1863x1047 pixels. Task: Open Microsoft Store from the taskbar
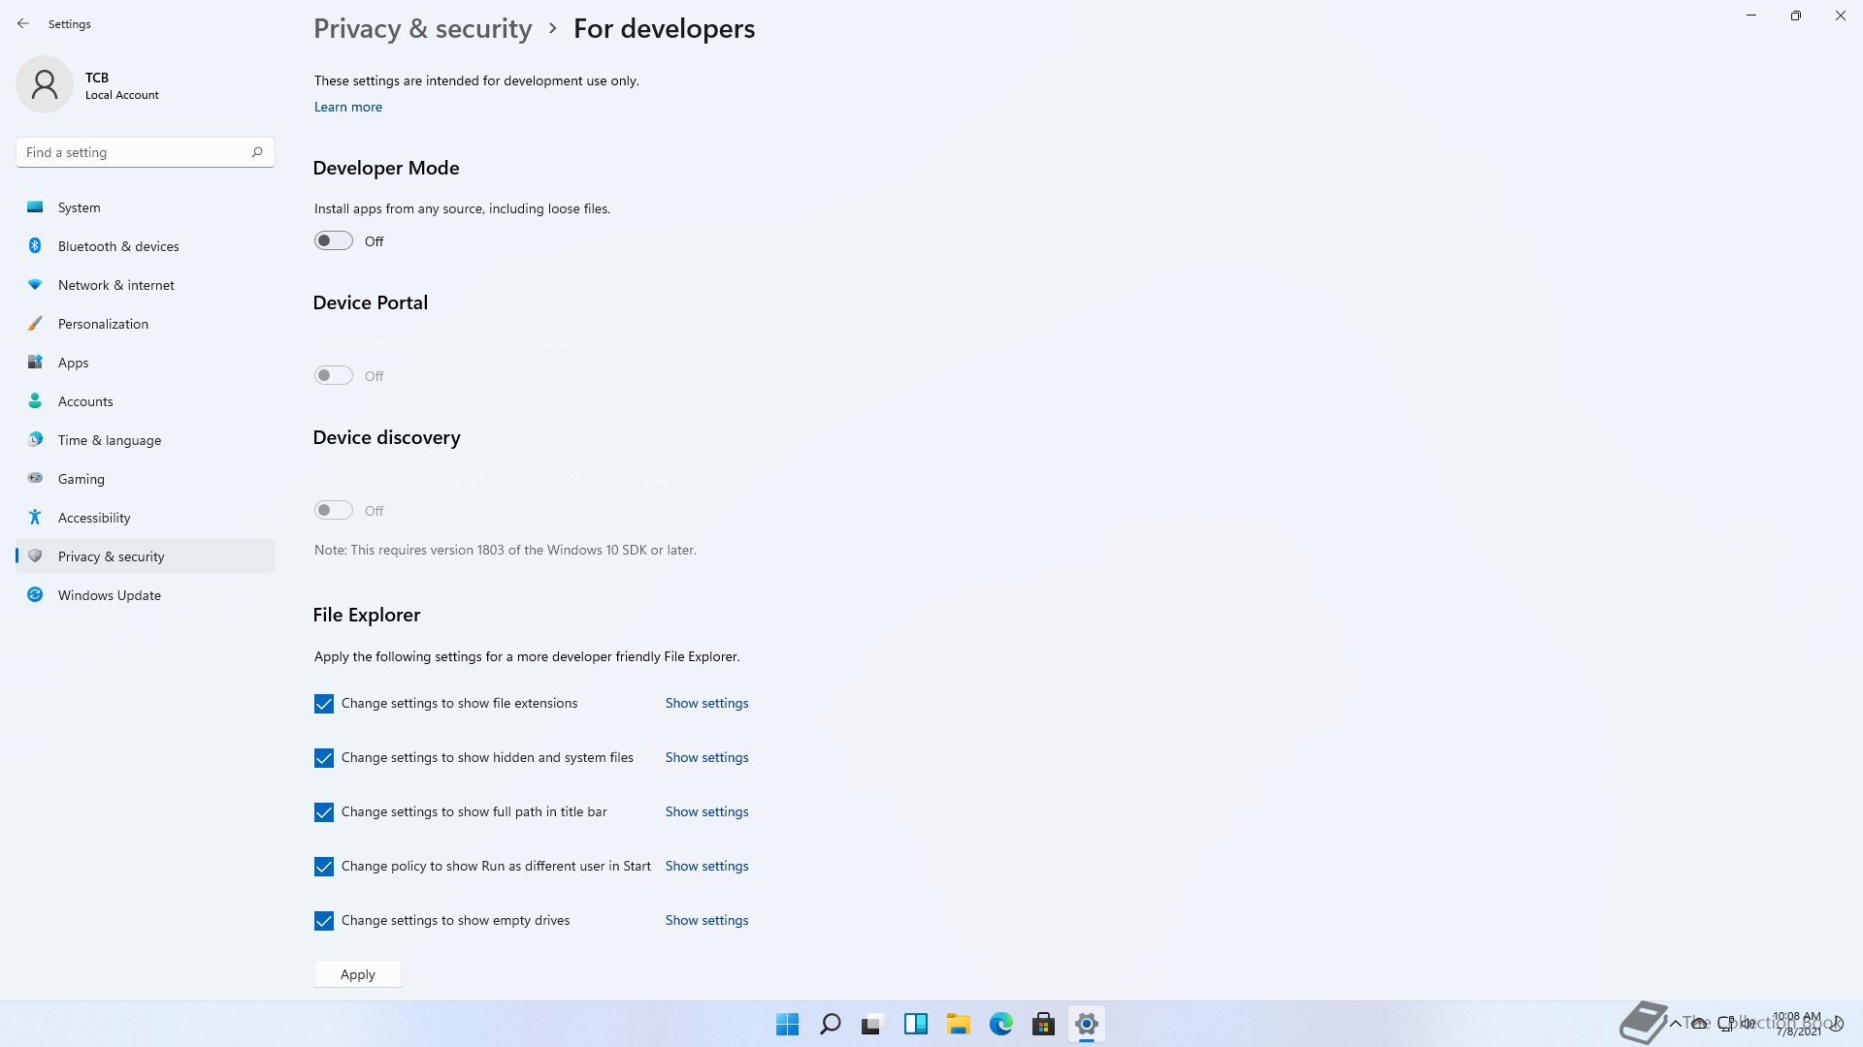click(x=1044, y=1024)
